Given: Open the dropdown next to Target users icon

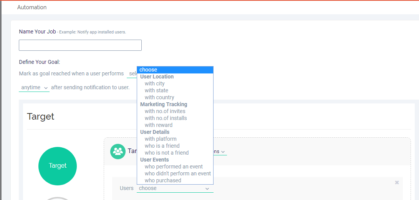Looking at the screenshot, I should (x=220, y=152).
